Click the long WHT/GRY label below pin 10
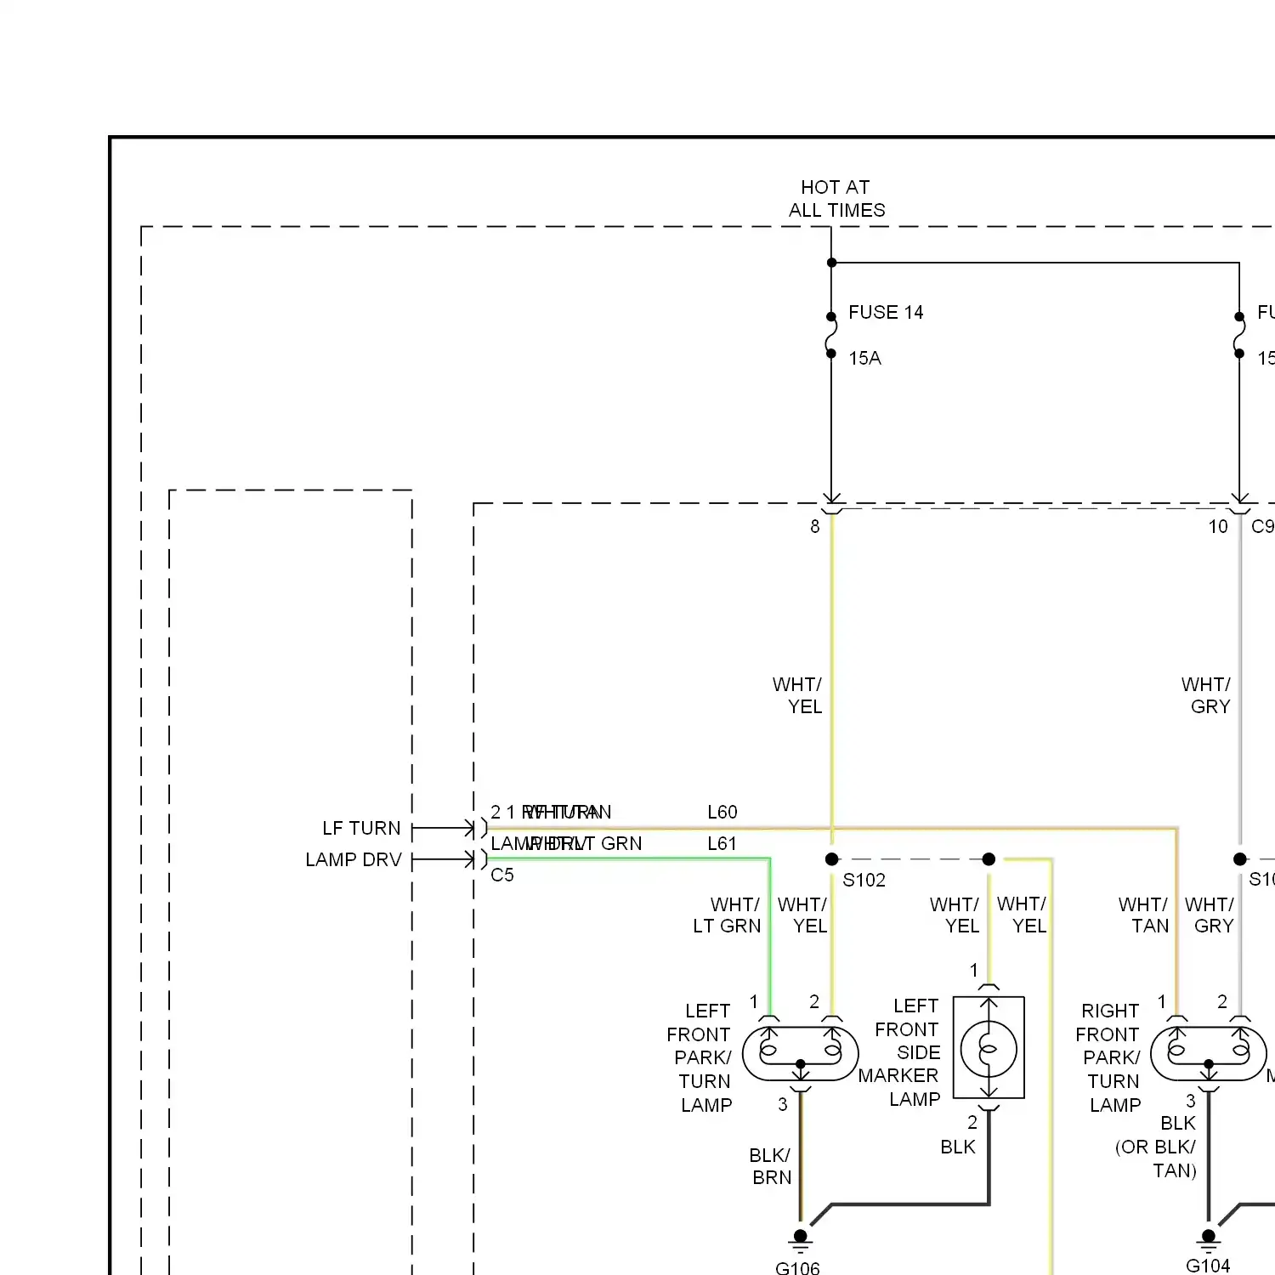Image resolution: width=1275 pixels, height=1275 pixels. (x=1206, y=695)
